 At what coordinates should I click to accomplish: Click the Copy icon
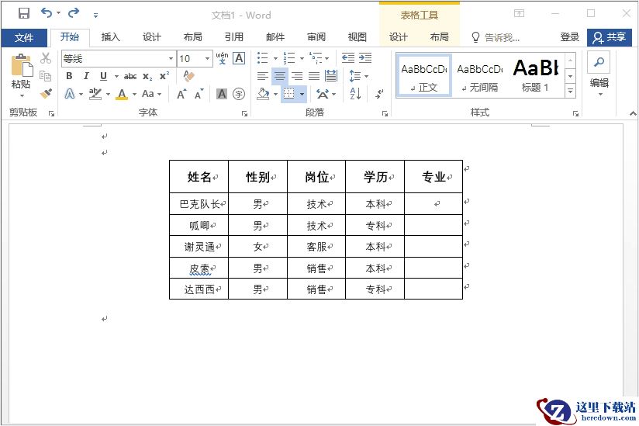coord(46,76)
